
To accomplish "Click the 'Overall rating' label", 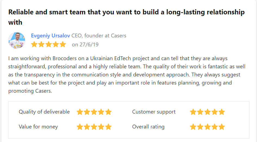I will point(148,127).
